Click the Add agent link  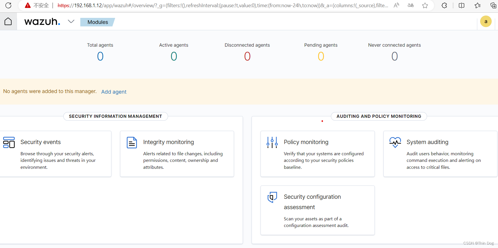pos(114,92)
